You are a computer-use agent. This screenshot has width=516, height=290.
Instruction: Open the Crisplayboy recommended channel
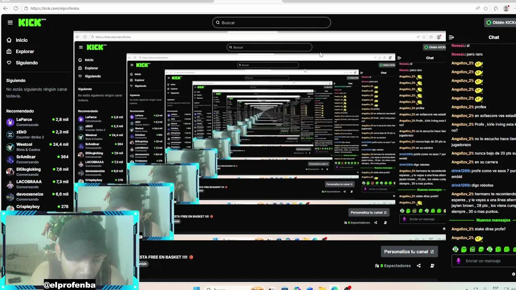37,207
